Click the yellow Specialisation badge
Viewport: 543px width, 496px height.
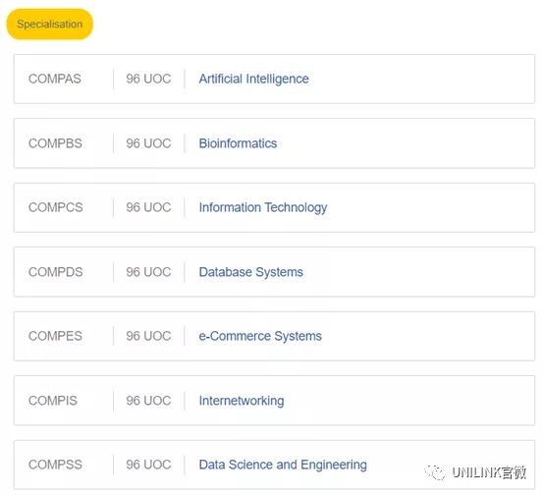tap(49, 25)
